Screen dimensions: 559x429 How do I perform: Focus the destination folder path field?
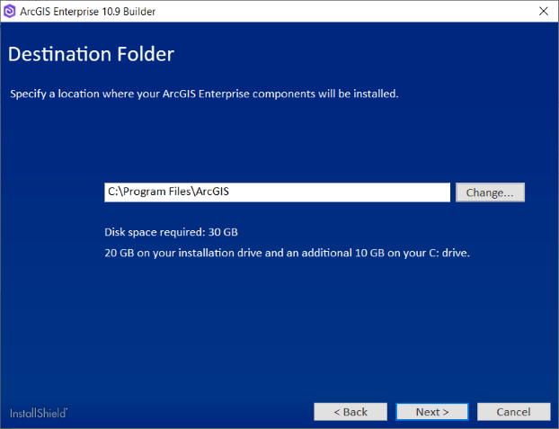(x=277, y=192)
